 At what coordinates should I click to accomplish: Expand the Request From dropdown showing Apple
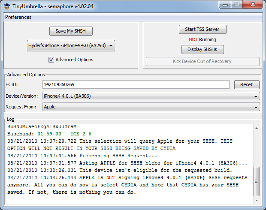(151, 107)
